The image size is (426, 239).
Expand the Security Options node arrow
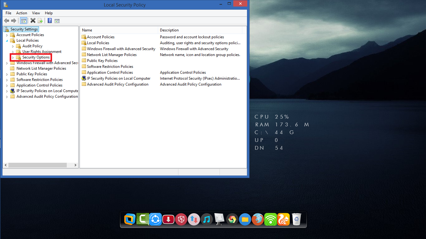tap(13, 58)
